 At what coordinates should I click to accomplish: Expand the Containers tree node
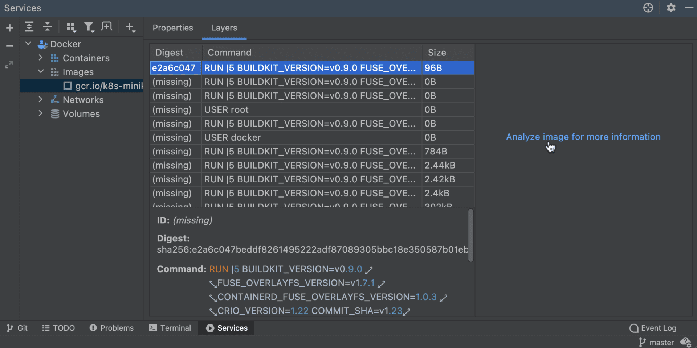coord(41,58)
